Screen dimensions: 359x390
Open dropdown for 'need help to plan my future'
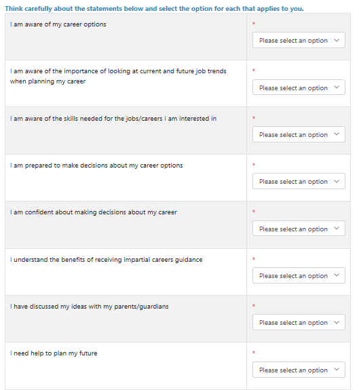299,370
